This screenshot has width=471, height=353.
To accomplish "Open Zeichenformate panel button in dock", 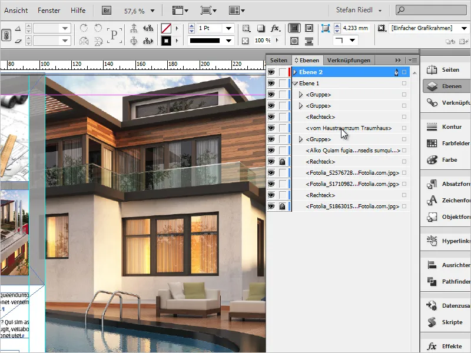I will click(447, 200).
